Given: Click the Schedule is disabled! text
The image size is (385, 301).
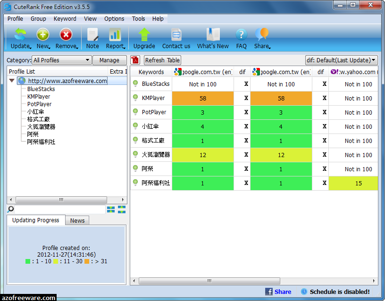Looking at the screenshot, I should click(x=340, y=292).
